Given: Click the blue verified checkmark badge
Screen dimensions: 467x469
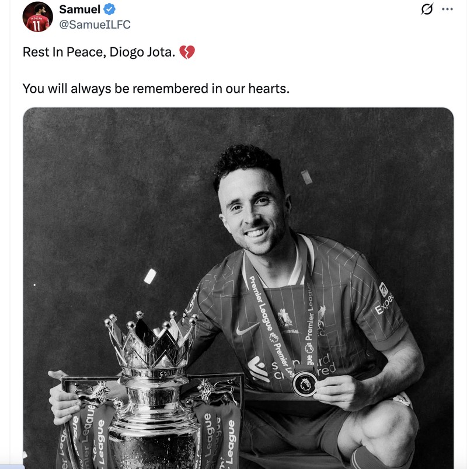Looking at the screenshot, I should (x=109, y=9).
